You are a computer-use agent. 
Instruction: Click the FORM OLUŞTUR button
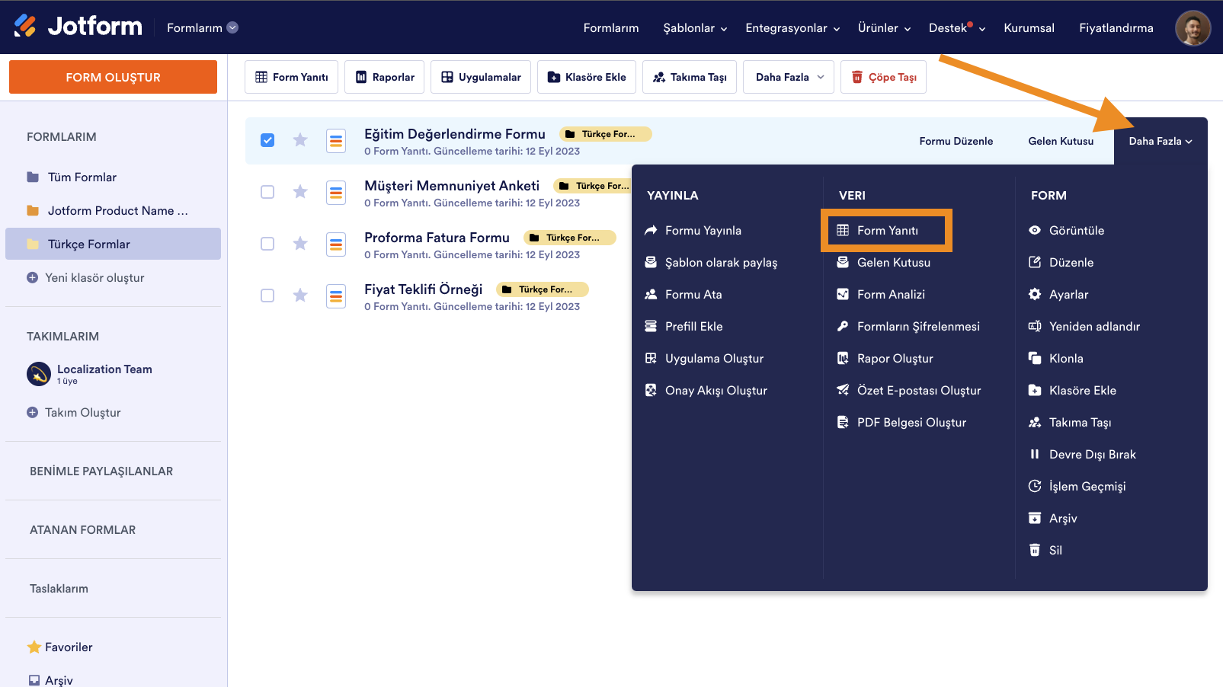(113, 77)
